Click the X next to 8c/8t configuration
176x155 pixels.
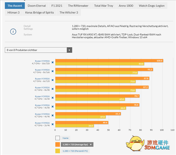pos(53,89)
